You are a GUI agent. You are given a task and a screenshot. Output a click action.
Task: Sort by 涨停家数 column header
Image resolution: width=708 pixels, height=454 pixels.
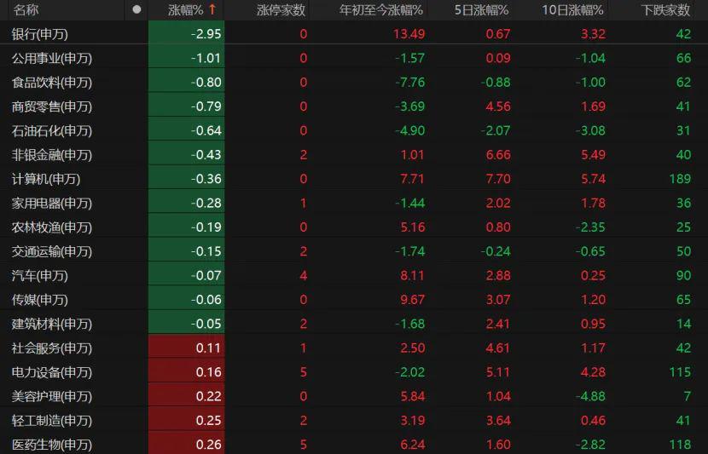281,10
